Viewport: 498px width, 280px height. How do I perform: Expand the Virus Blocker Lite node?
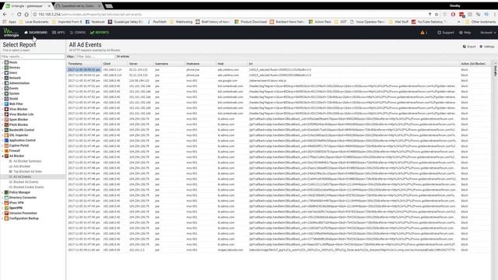pyautogui.click(x=2, y=114)
